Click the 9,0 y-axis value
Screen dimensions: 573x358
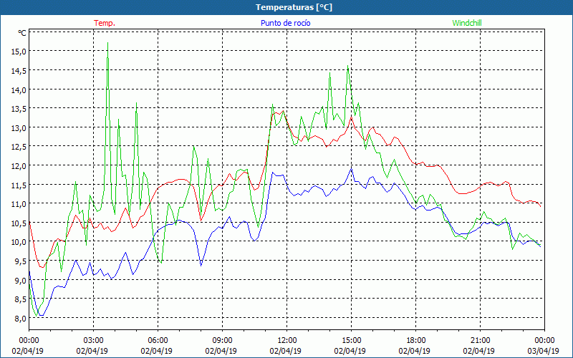pos(21,281)
